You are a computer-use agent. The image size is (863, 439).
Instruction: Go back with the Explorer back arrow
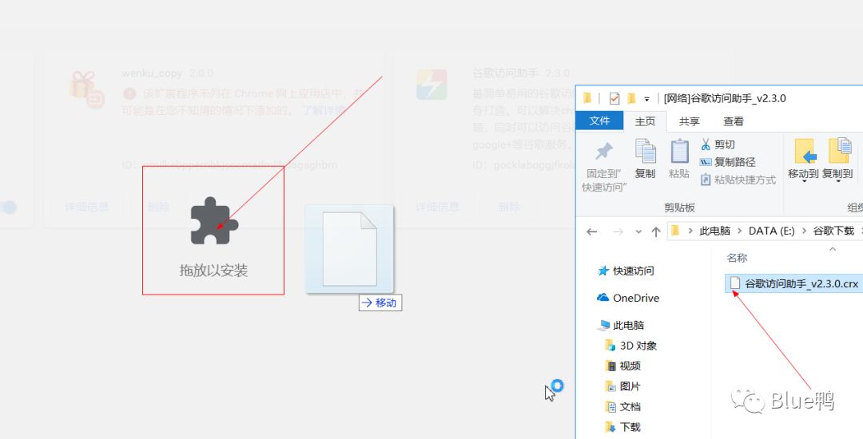tap(592, 231)
